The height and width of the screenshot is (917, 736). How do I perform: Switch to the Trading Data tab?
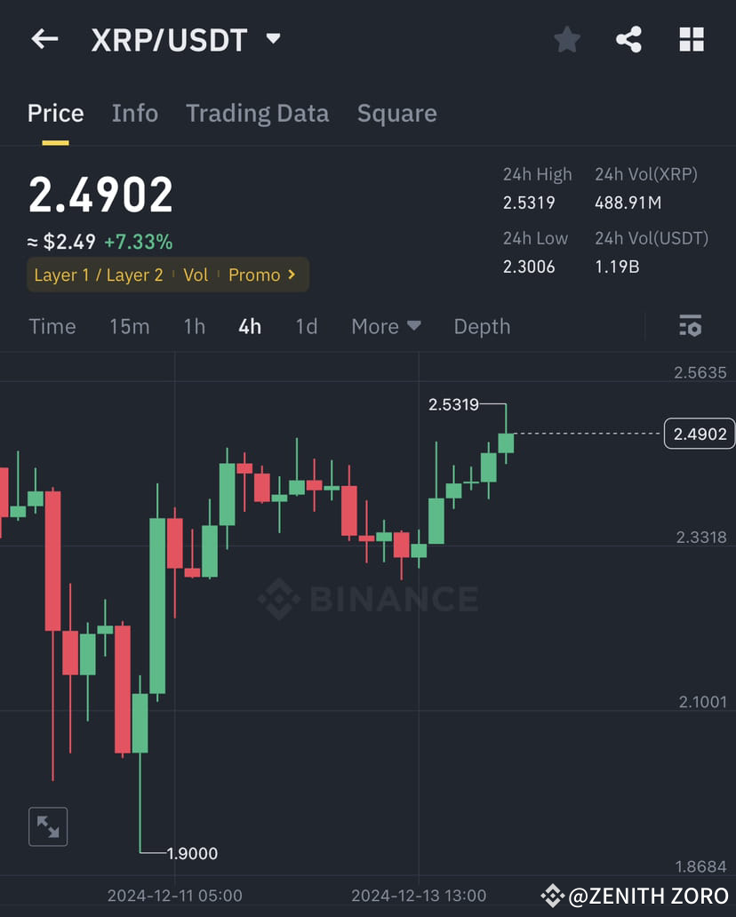(x=257, y=113)
